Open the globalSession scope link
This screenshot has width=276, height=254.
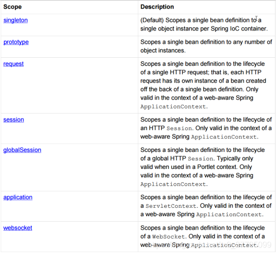(x=22, y=150)
